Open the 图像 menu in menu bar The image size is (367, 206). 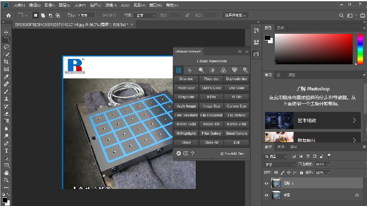click(x=50, y=5)
